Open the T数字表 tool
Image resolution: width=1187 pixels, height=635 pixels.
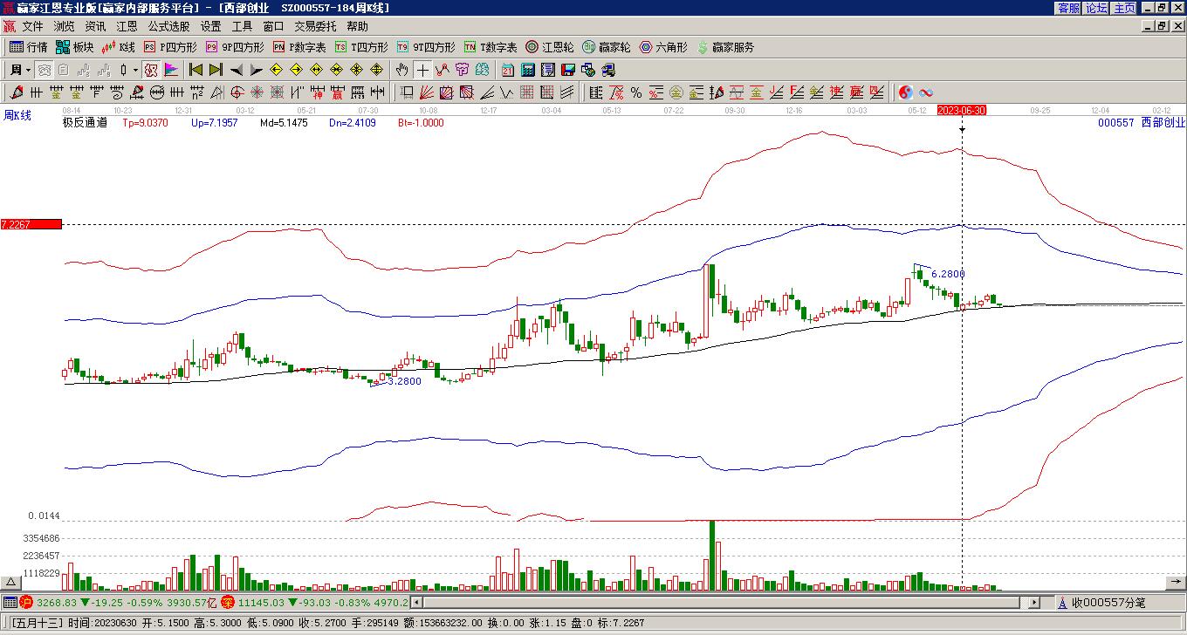pyautogui.click(x=491, y=47)
